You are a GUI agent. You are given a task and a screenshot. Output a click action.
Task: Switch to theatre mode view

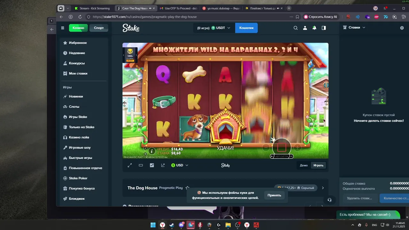(141, 165)
